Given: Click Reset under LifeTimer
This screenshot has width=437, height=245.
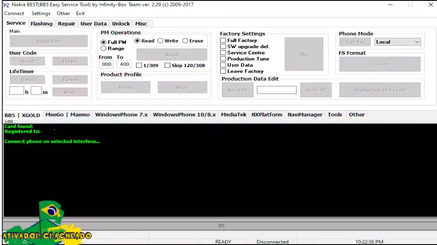Looking at the screenshot, I should (70, 80).
